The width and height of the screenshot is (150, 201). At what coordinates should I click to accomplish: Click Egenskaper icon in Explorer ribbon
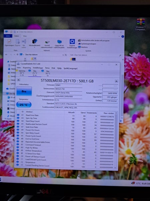[x=9, y=43]
